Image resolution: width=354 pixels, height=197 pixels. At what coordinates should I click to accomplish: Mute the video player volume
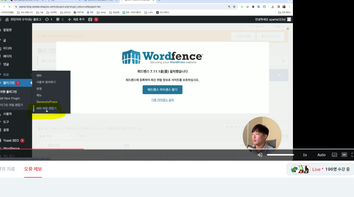tap(260, 155)
